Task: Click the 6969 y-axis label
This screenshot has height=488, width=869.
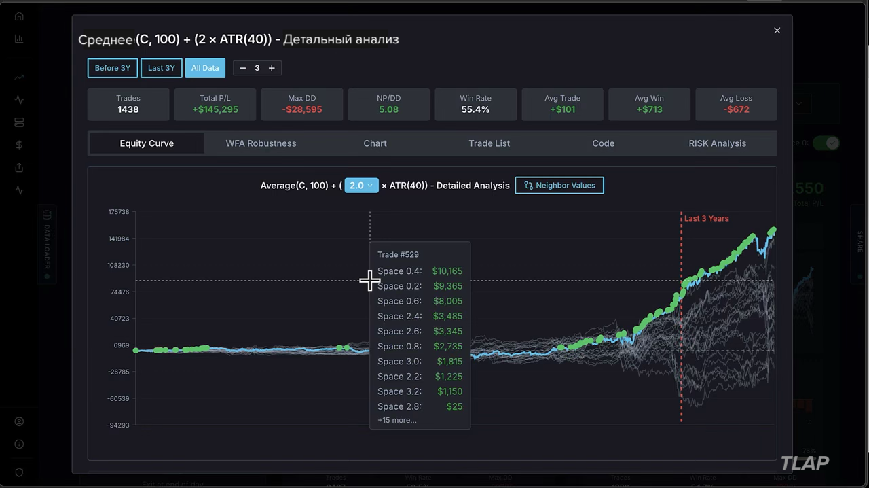Action: [x=122, y=345]
